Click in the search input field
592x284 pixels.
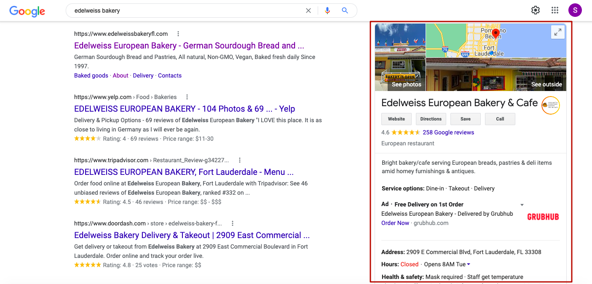click(x=185, y=11)
